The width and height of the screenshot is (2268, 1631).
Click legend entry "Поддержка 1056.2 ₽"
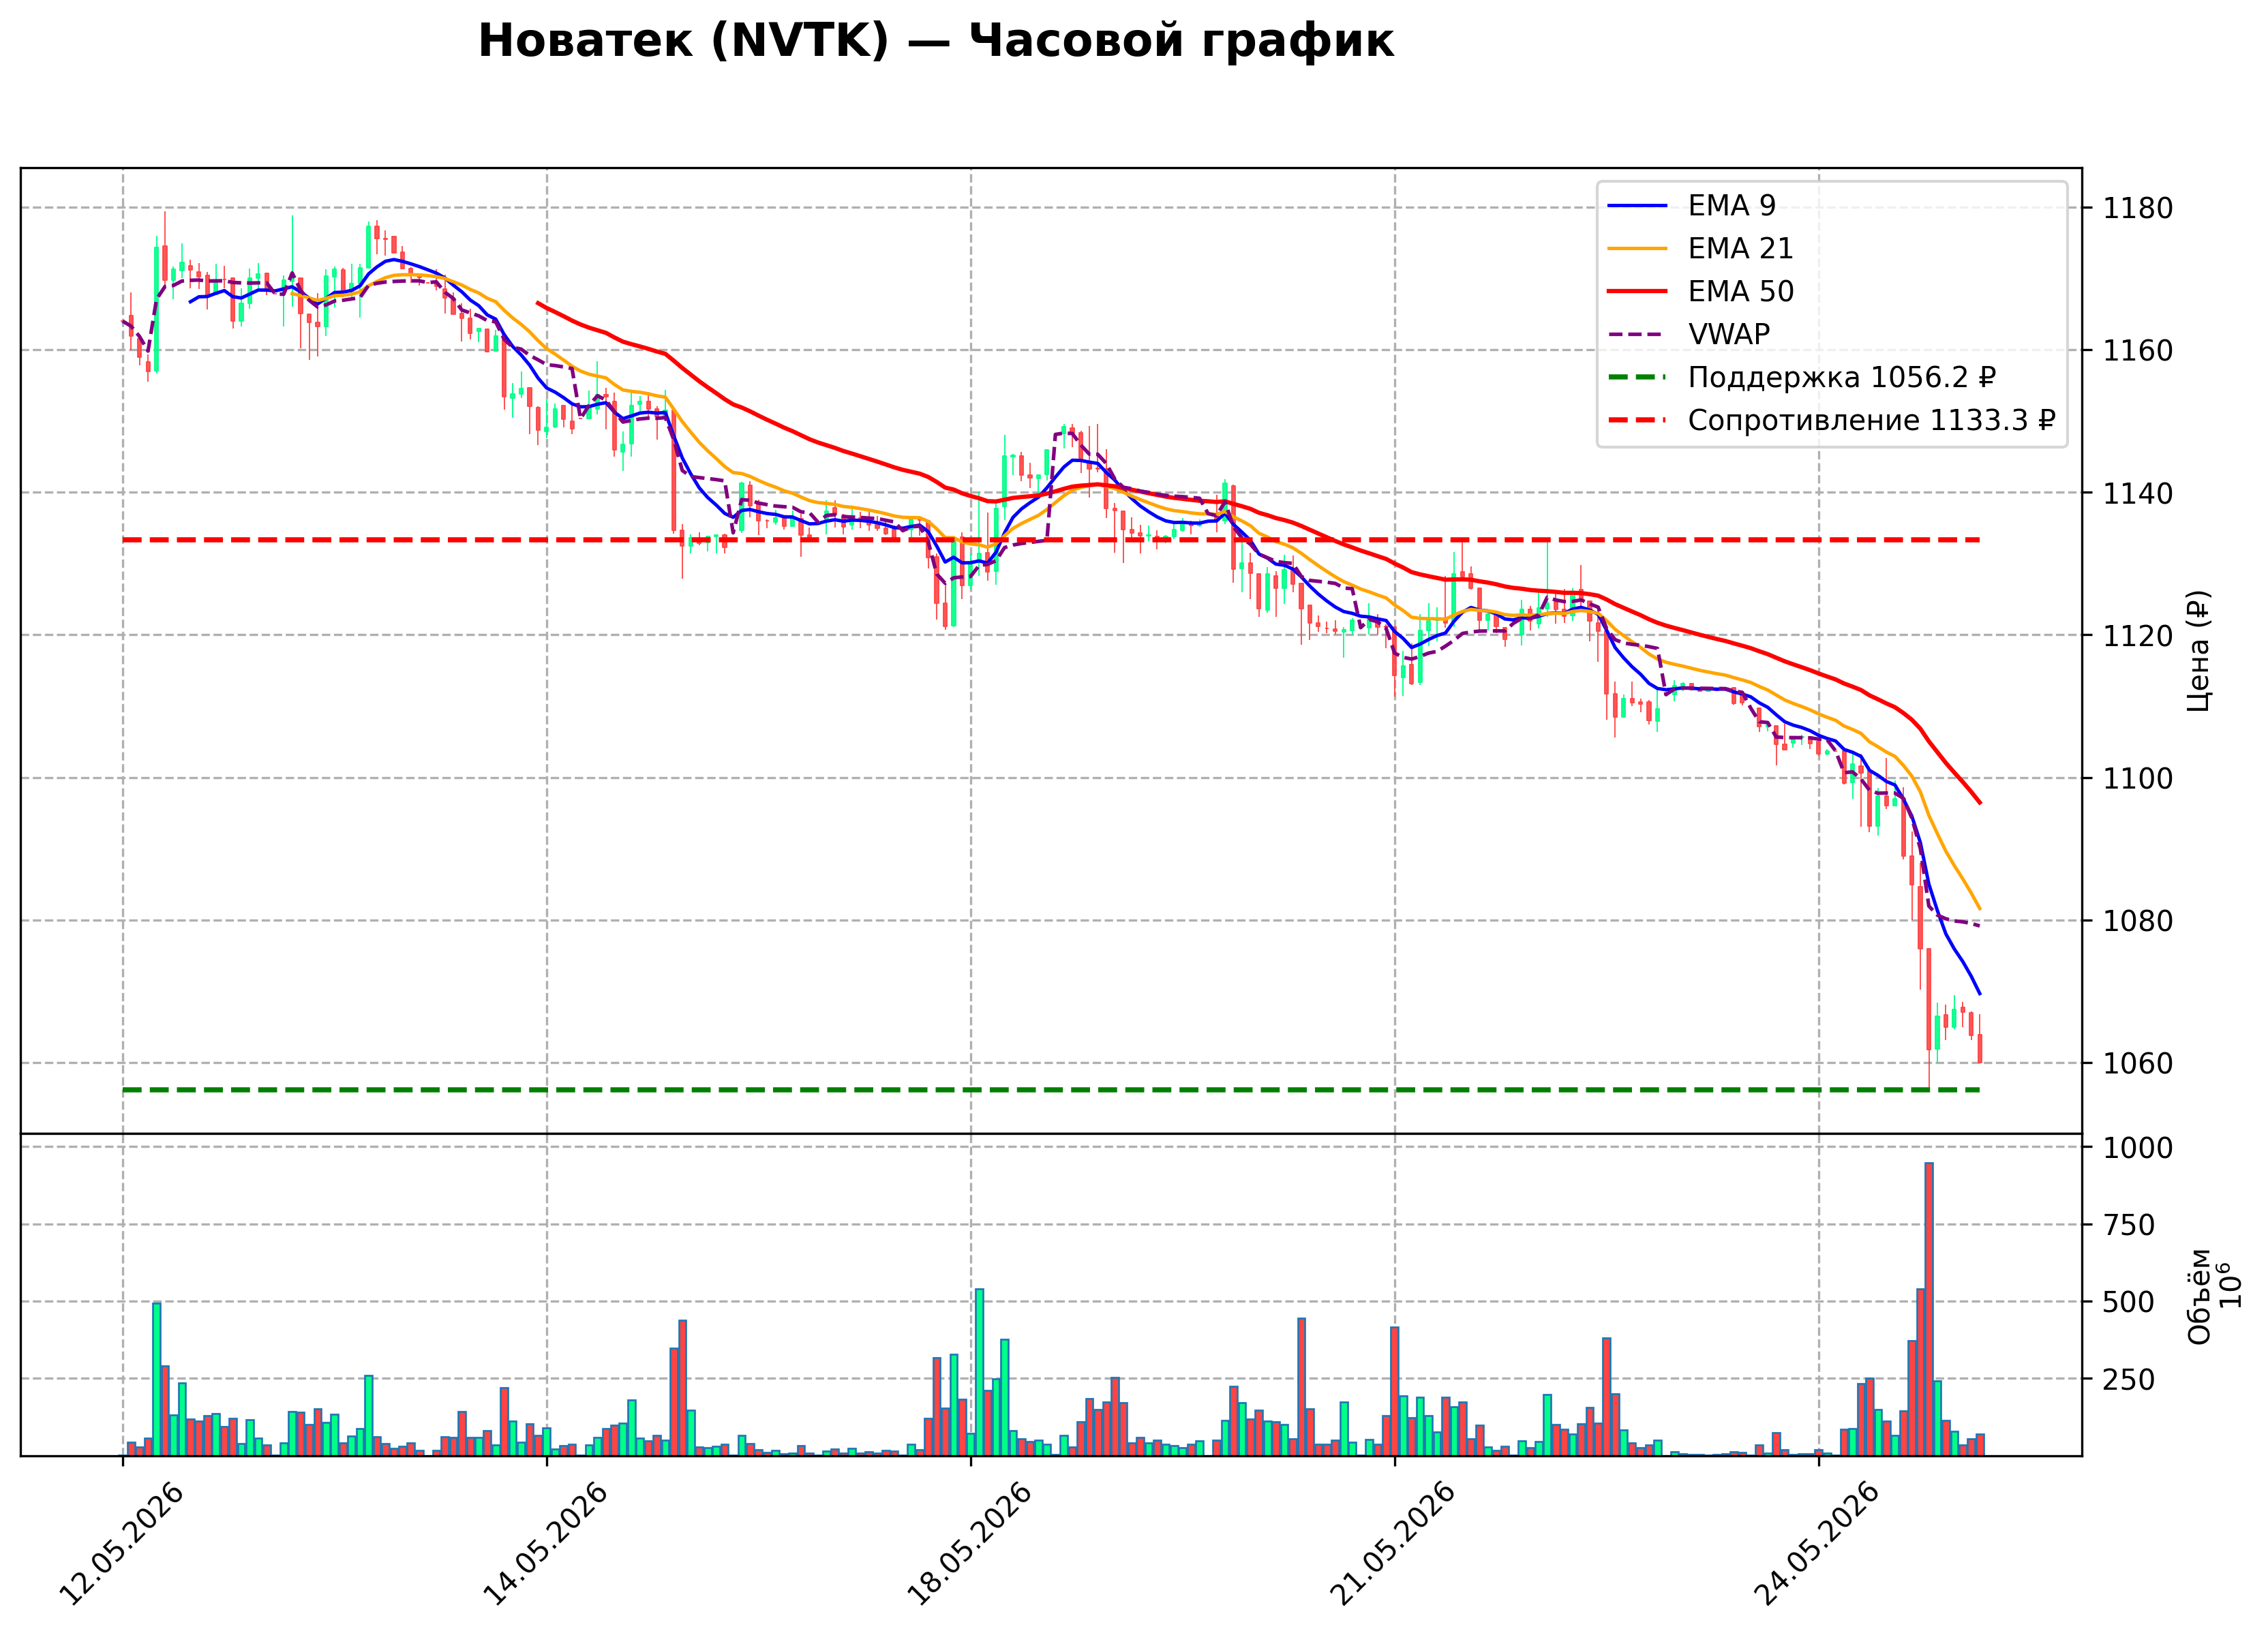[1842, 378]
